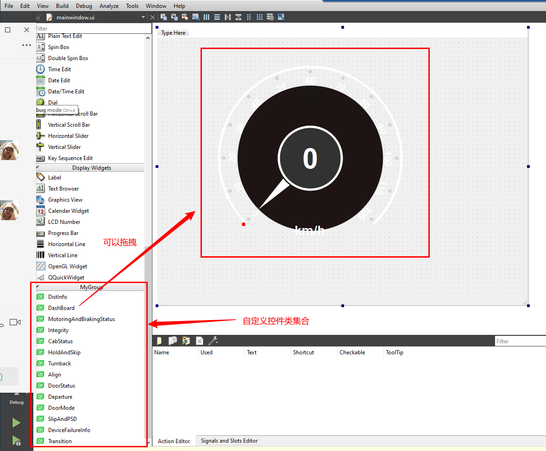The height and width of the screenshot is (451, 546).
Task: Paste action in Action Editor
Action: coord(186,341)
